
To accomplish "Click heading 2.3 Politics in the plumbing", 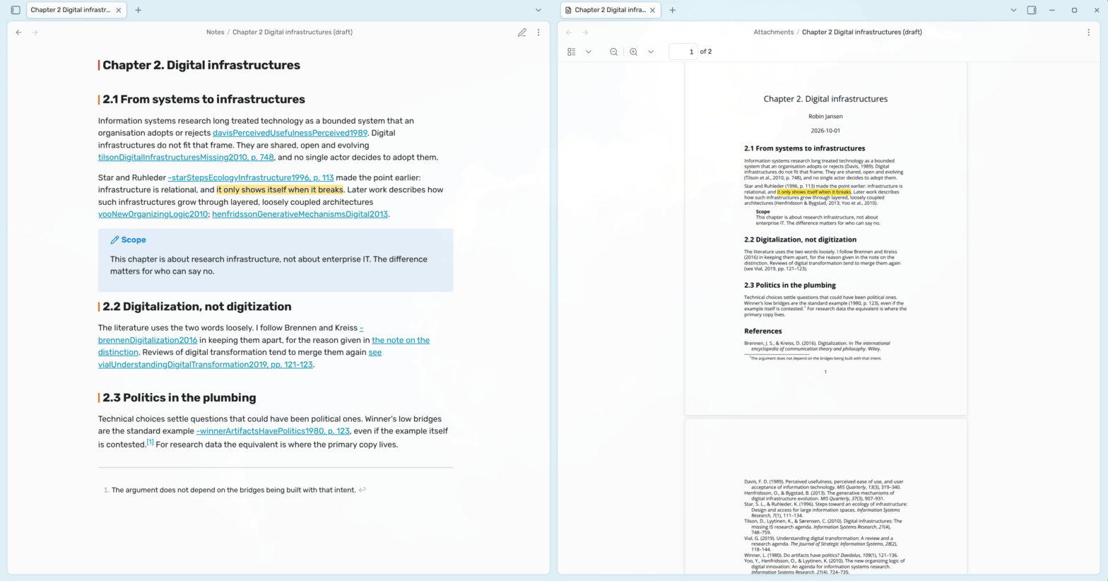I will click(x=179, y=398).
